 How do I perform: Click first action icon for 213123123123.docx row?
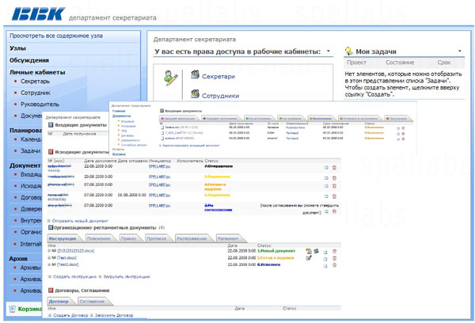point(309,251)
